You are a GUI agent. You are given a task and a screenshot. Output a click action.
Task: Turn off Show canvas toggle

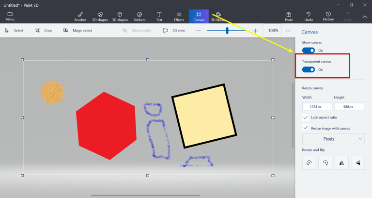click(x=309, y=50)
